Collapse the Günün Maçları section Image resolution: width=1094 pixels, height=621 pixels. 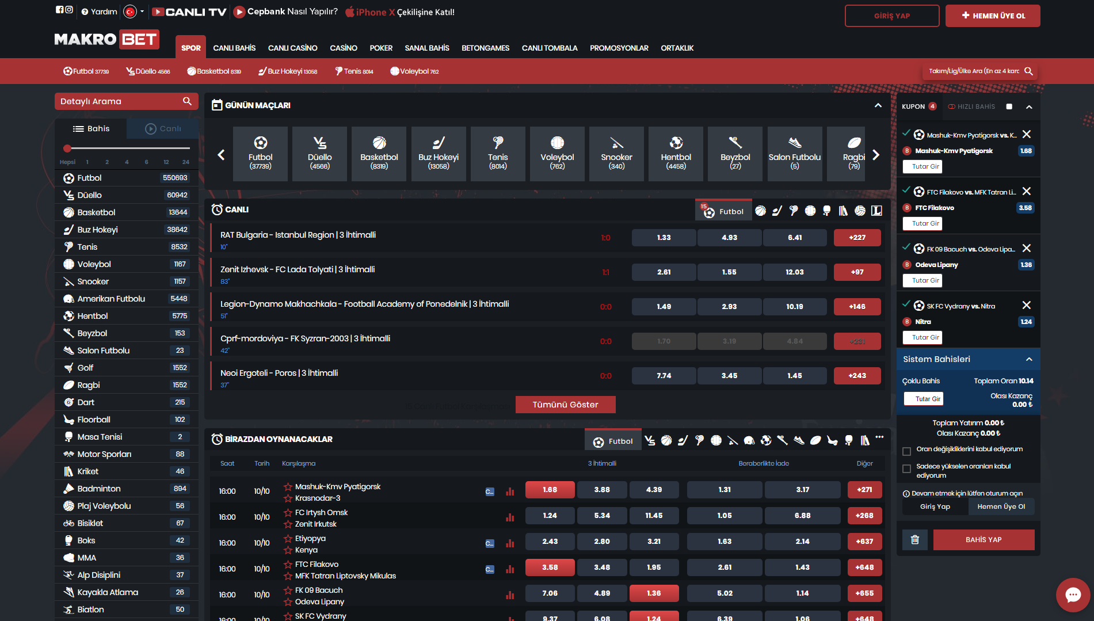878,105
